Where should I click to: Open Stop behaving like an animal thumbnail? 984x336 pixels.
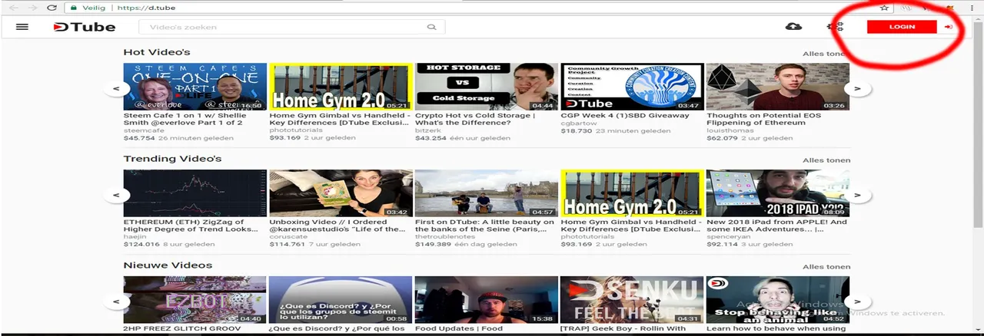pos(778,300)
